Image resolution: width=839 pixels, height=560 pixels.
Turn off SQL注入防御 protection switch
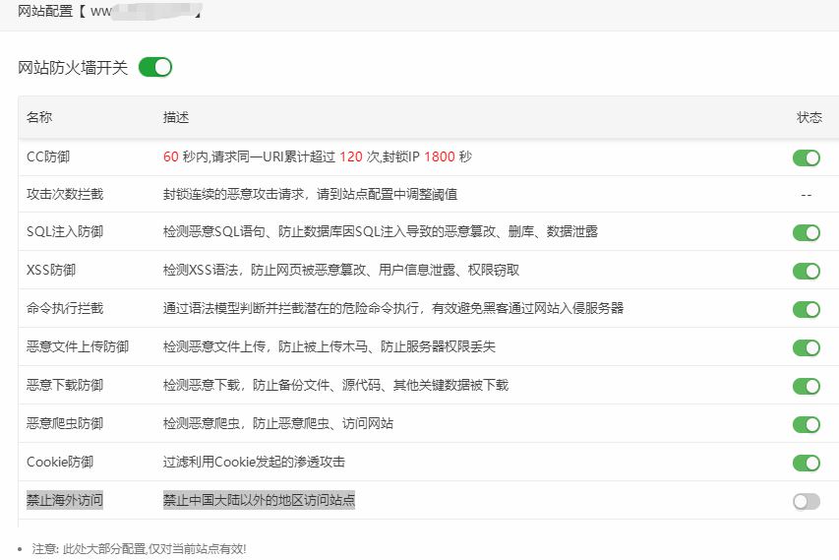[x=806, y=232]
